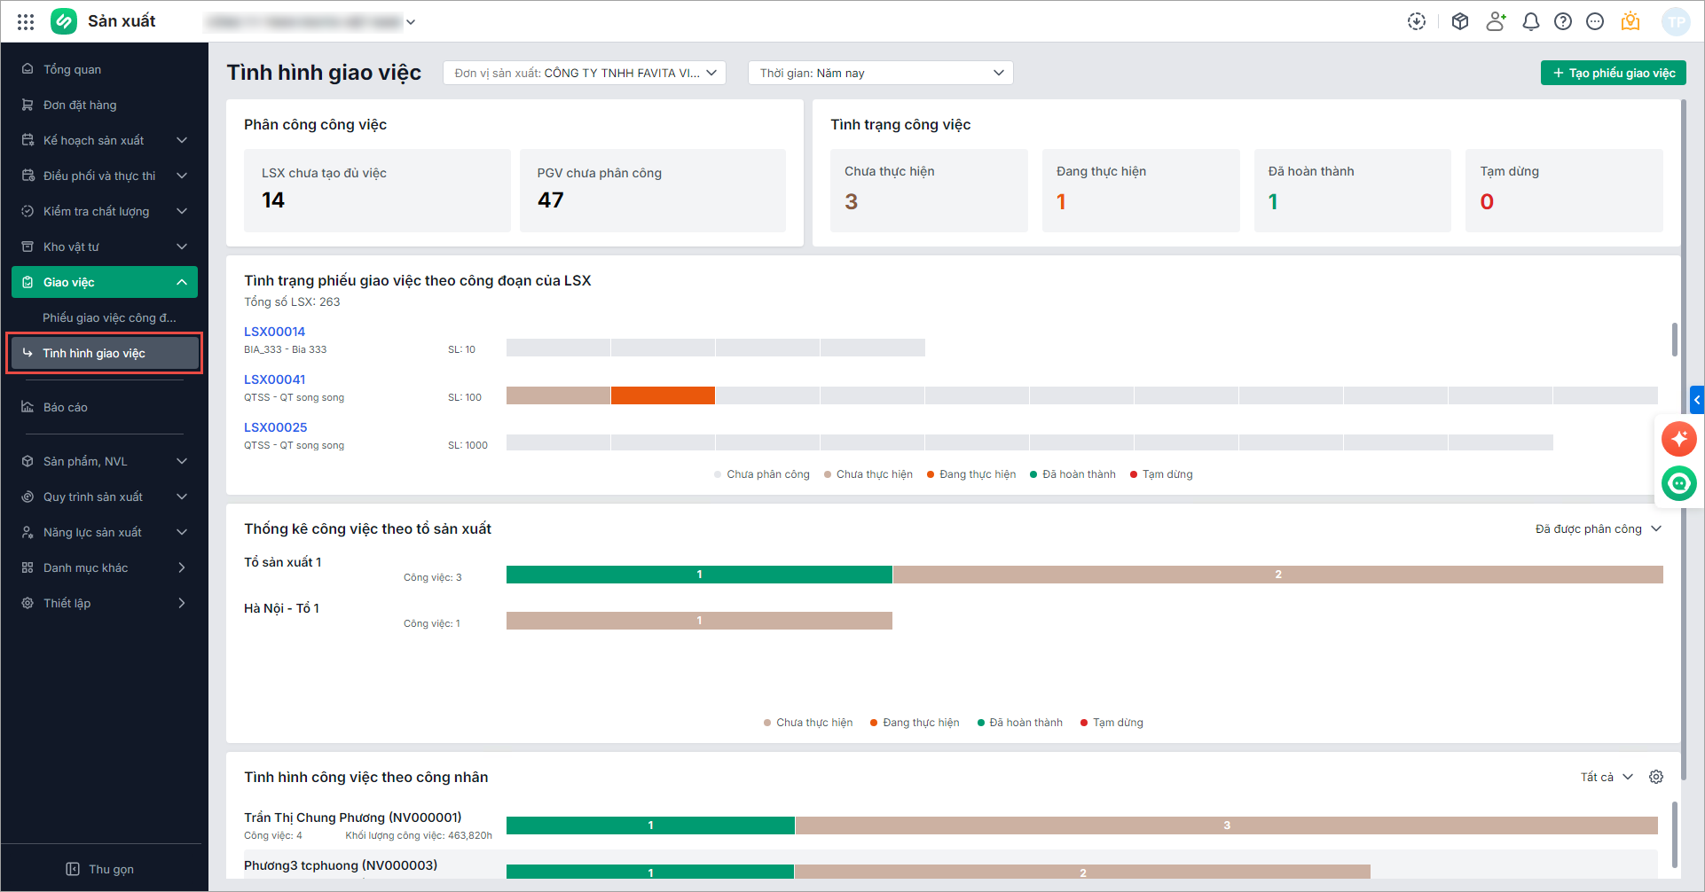This screenshot has height=892, width=1705.
Task: Toggle 'Tạm dừng' legend in LSX chart
Action: [x=1161, y=474]
